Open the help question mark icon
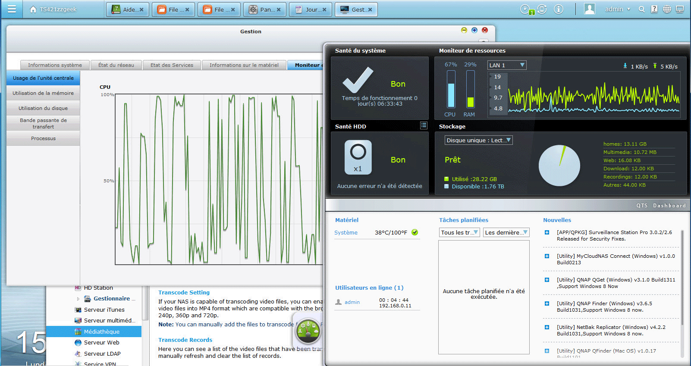This screenshot has width=691, height=366. (x=654, y=9)
